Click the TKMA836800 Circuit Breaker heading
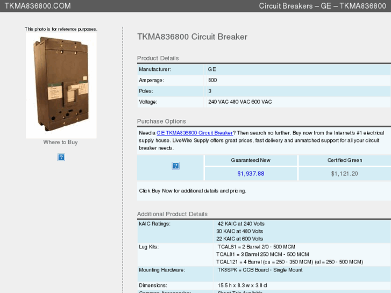 point(192,37)
